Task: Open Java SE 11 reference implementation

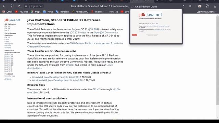Action: tap(9, 63)
